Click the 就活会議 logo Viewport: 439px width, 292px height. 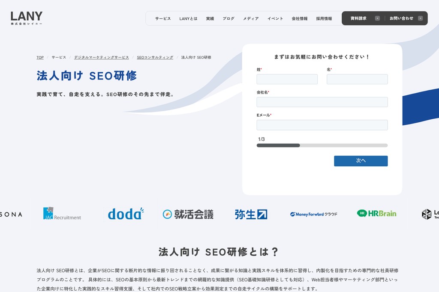pyautogui.click(x=188, y=214)
